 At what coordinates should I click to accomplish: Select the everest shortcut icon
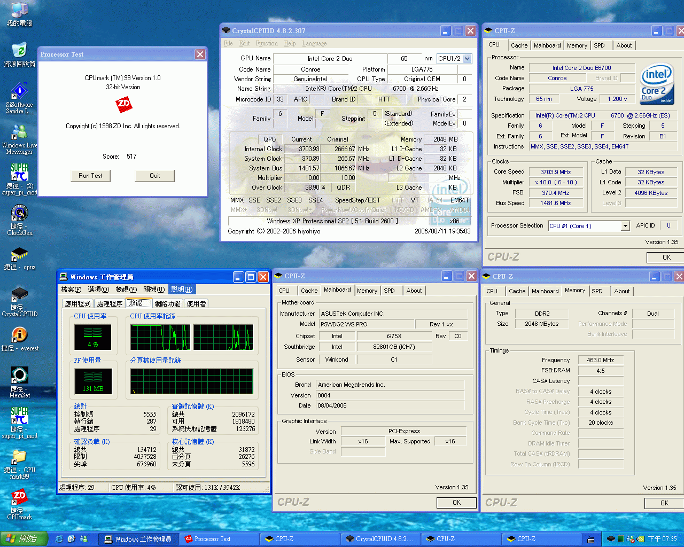point(19,339)
